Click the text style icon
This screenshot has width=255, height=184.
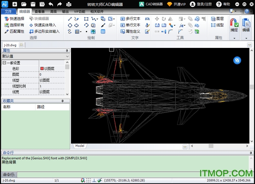click(x=147, y=25)
